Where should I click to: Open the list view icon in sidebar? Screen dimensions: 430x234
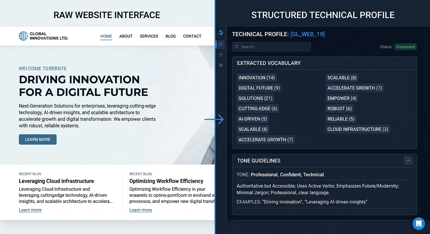(221, 55)
